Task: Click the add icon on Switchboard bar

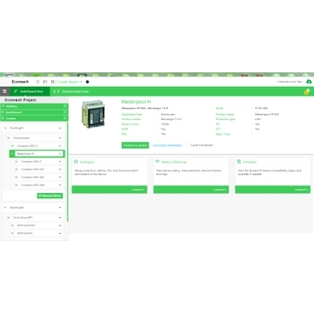Action: tap(65, 112)
